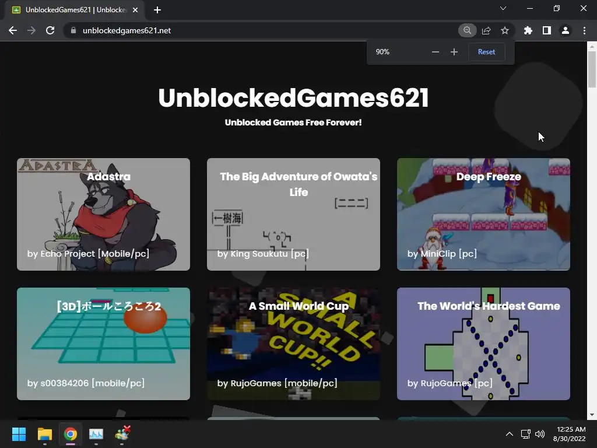Click the scrollbar down arrow
This screenshot has width=597, height=448.
592,415
